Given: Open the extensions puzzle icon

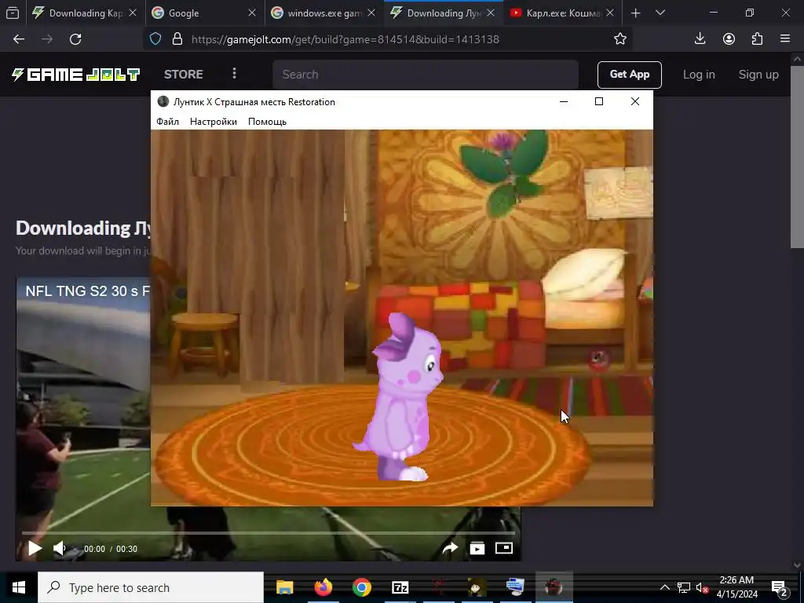Looking at the screenshot, I should 757,39.
